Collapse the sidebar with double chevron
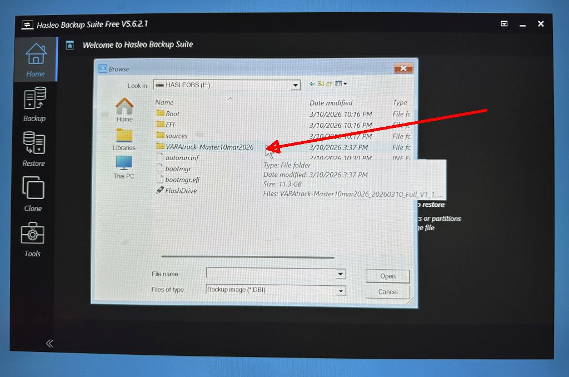 point(49,343)
